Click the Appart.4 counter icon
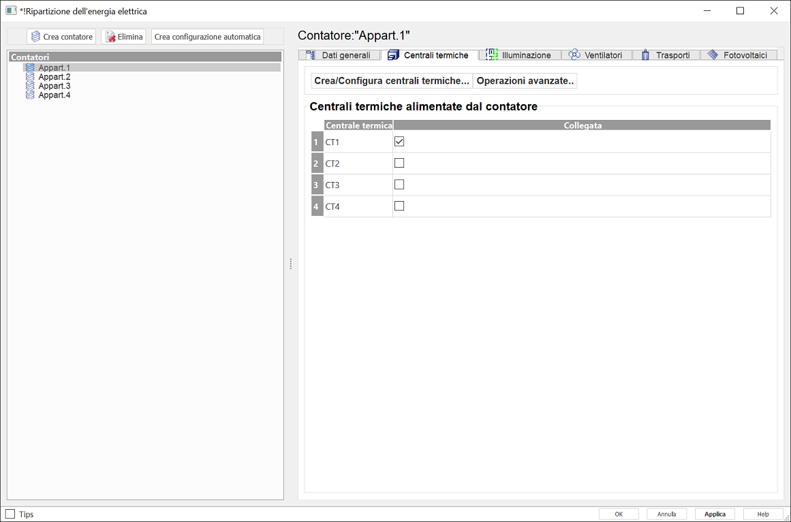The image size is (791, 522). (x=30, y=95)
